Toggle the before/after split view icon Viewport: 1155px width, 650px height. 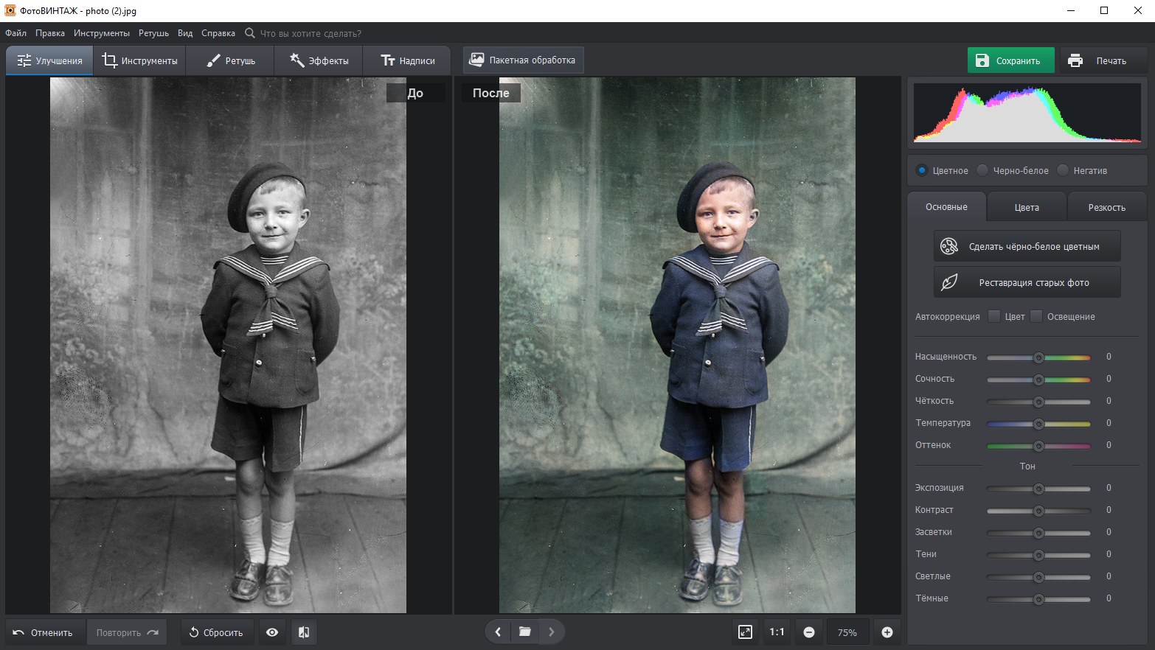point(304,632)
